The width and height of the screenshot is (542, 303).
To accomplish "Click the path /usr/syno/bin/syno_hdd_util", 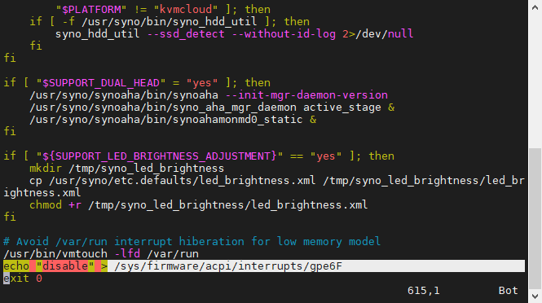I will 170,21.
